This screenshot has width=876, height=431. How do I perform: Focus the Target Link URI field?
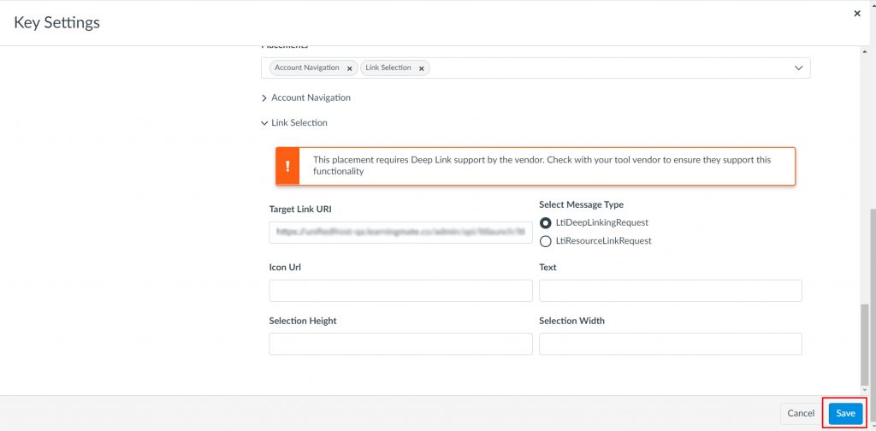click(x=400, y=232)
